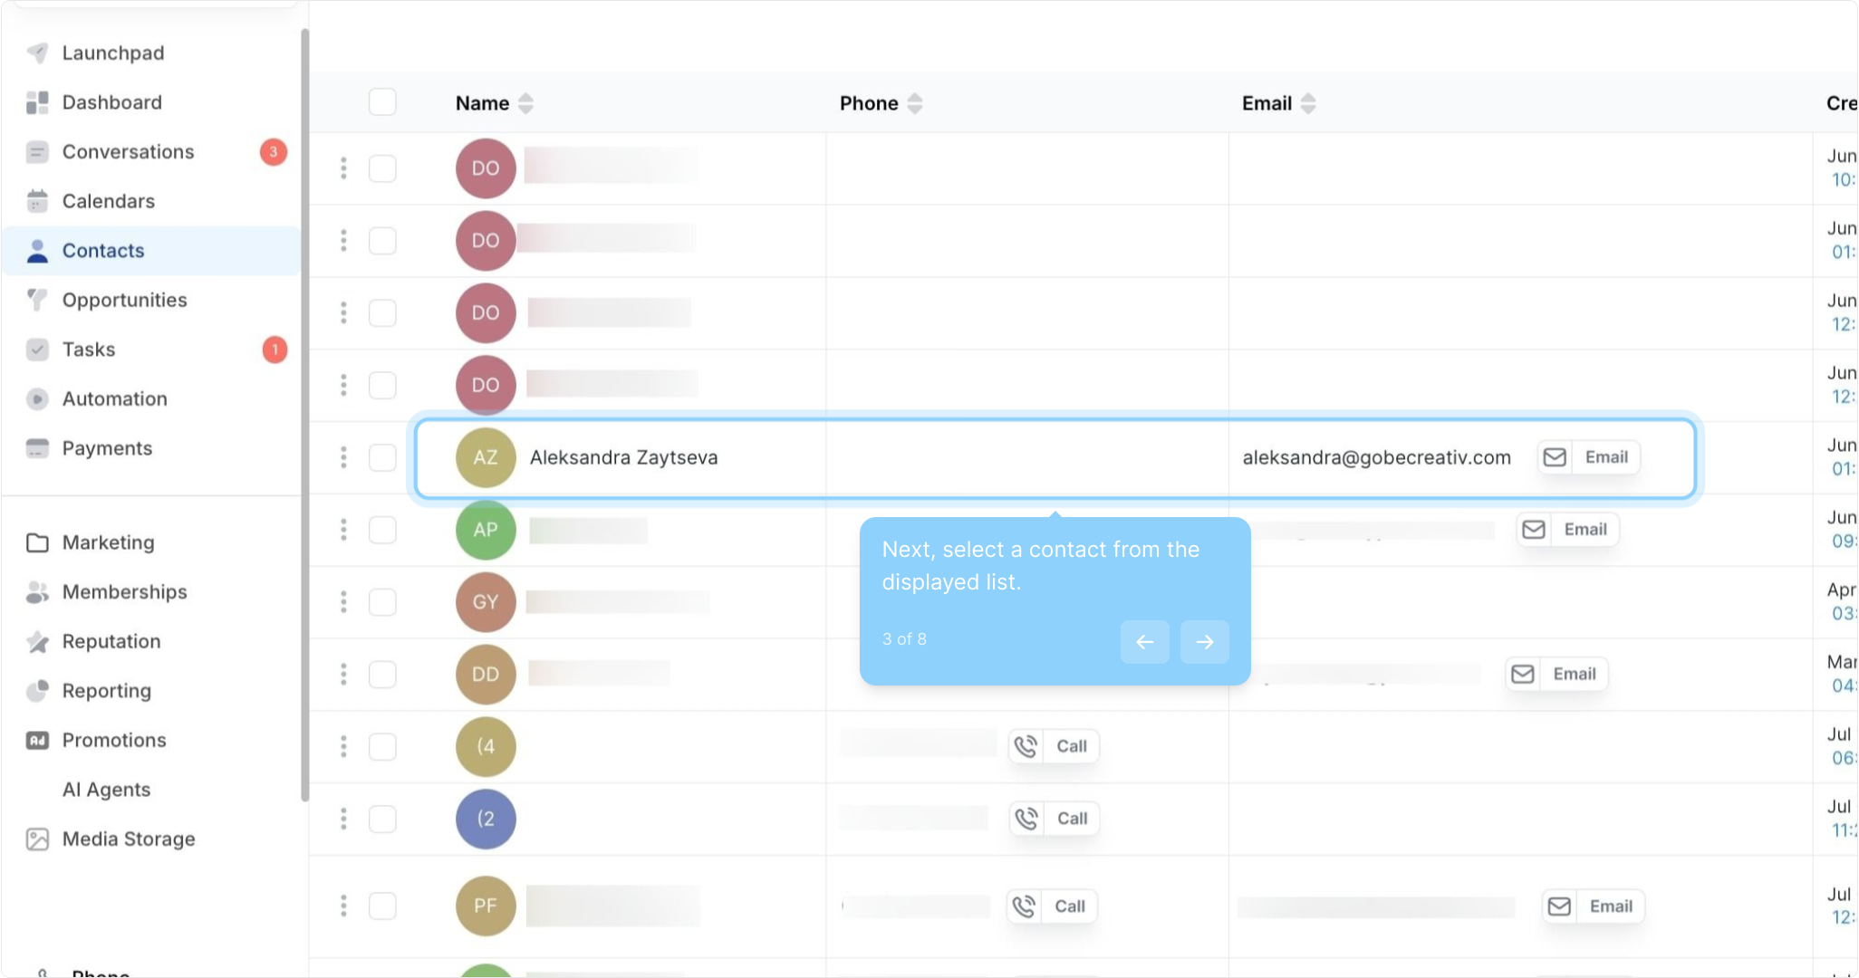
Task: Open Launchpad rocket icon in sidebar
Action: (x=37, y=53)
